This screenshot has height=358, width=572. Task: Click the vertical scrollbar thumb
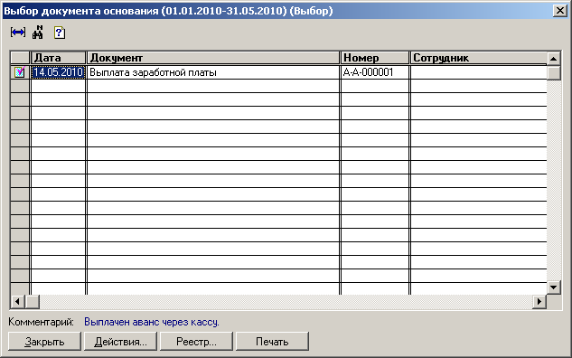click(x=554, y=72)
